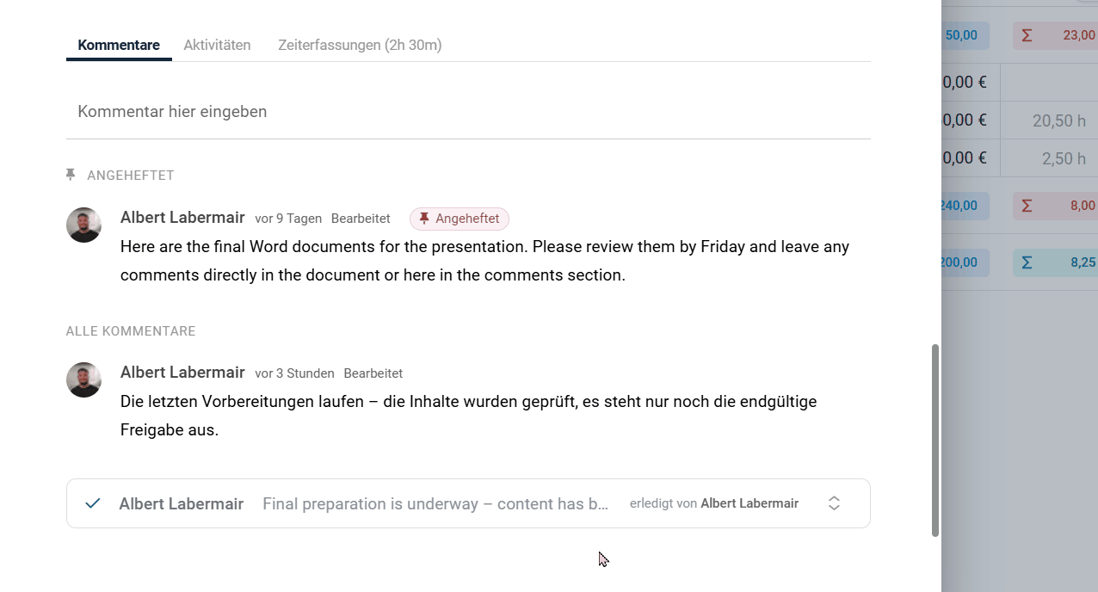Switch to the Aktivitäten tab
The height and width of the screenshot is (592, 1098).
[x=217, y=45]
